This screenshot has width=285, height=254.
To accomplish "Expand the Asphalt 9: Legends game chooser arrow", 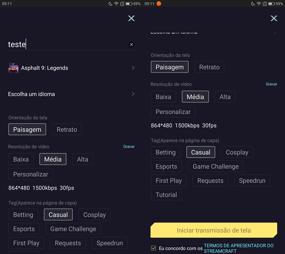I will tap(133, 68).
